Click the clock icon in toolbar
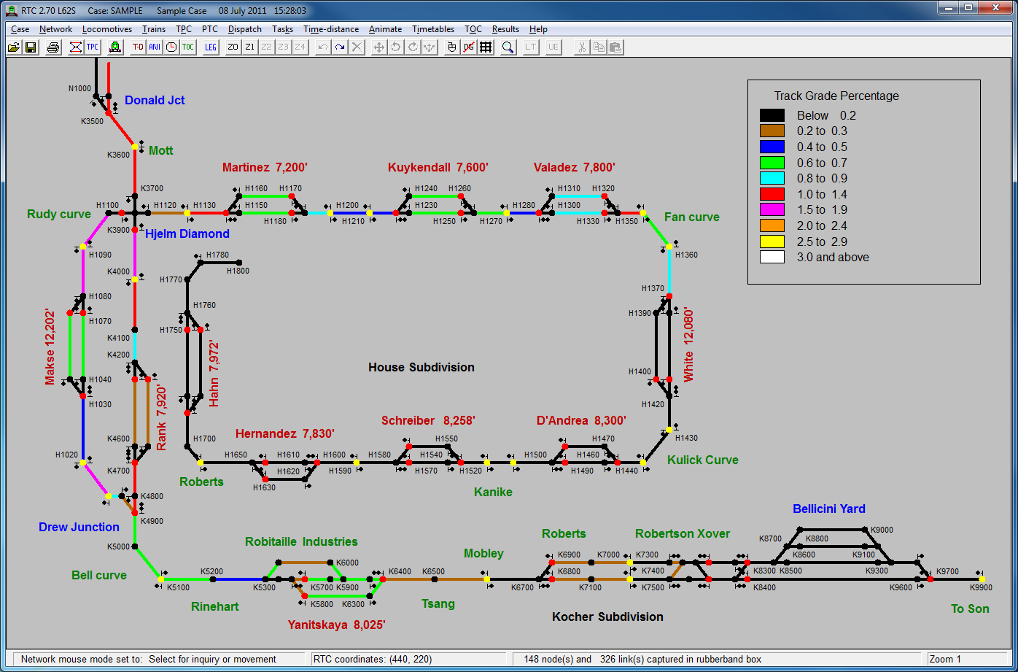Viewport: 1018px width, 672px height. click(171, 47)
